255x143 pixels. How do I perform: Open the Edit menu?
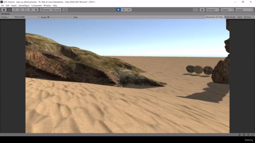[8, 6]
